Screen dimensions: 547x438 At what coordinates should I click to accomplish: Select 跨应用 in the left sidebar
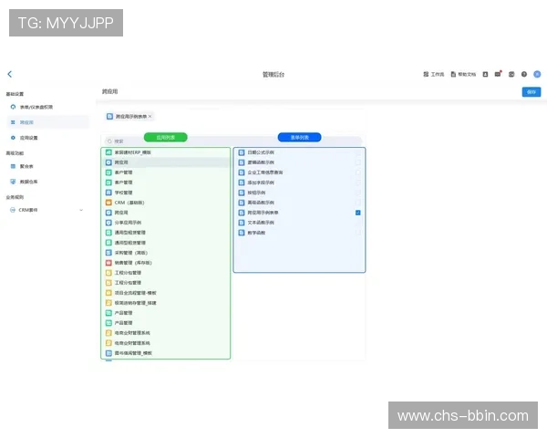click(47, 122)
